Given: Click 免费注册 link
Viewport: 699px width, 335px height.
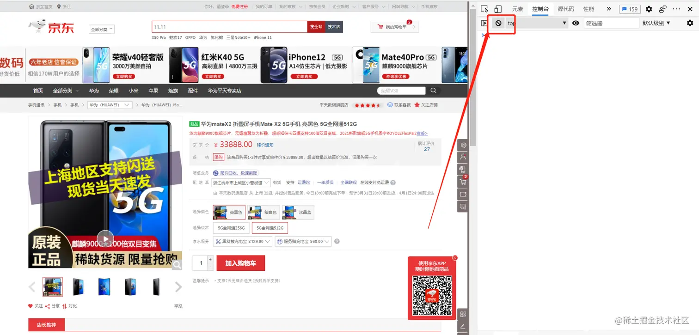Looking at the screenshot, I should click(x=239, y=6).
